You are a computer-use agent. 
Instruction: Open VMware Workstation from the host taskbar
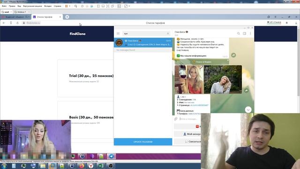click(52, 166)
